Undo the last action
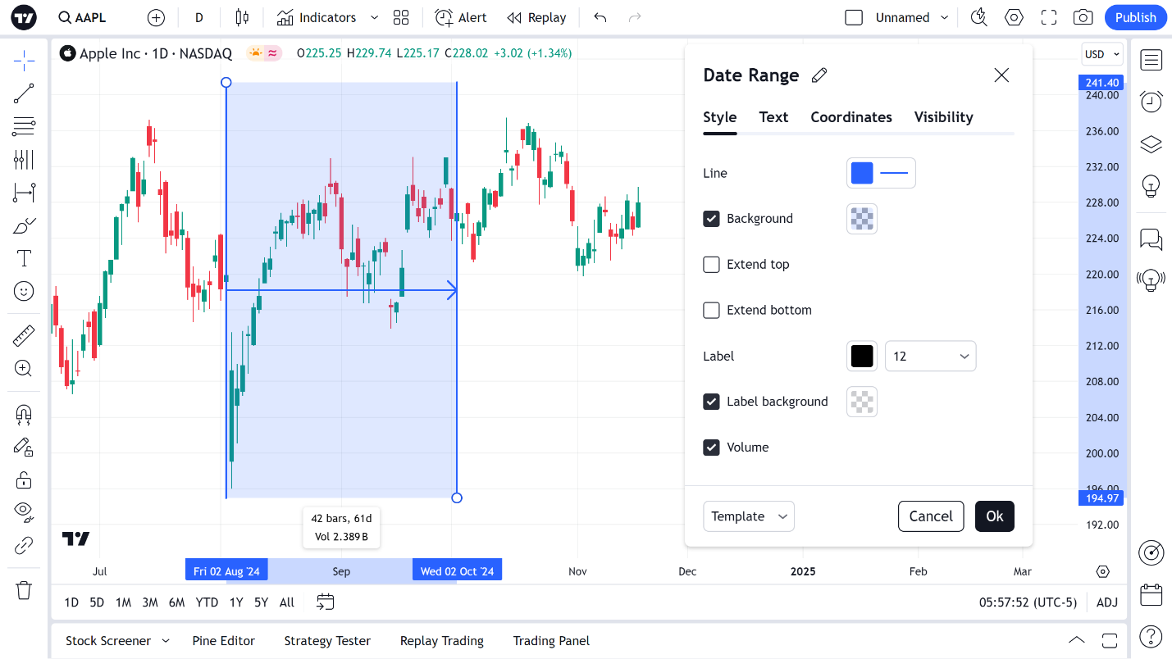Image resolution: width=1172 pixels, height=659 pixels. (x=600, y=17)
